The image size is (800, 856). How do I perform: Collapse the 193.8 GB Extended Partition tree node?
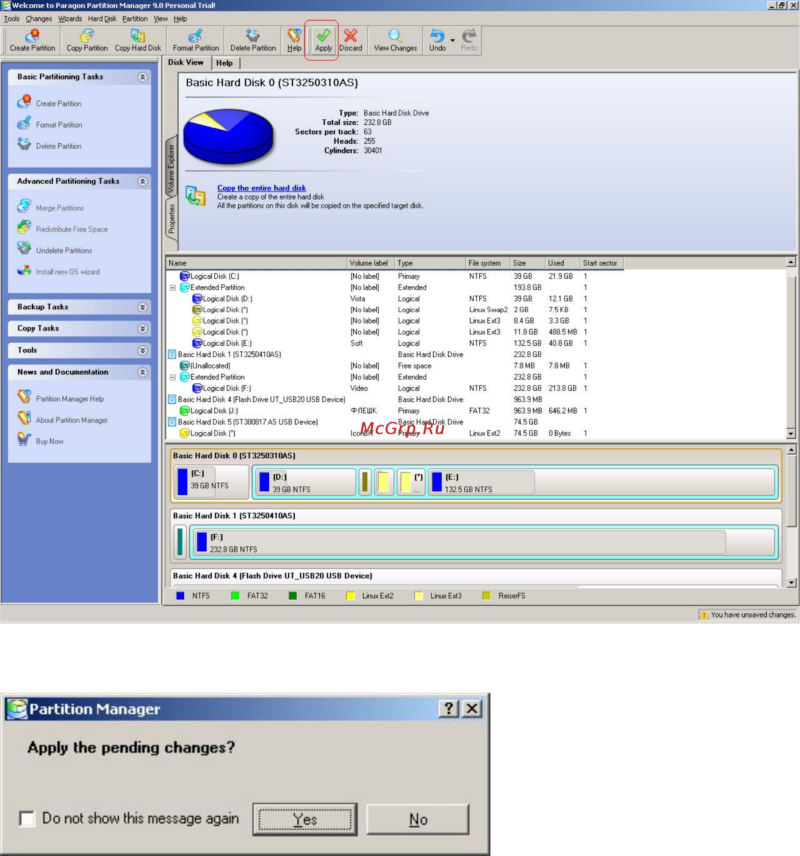pyautogui.click(x=173, y=288)
